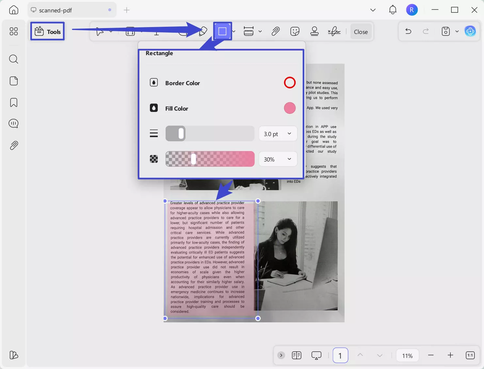Image resolution: width=484 pixels, height=369 pixels.
Task: Select the measurement ruler tool
Action: (249, 31)
